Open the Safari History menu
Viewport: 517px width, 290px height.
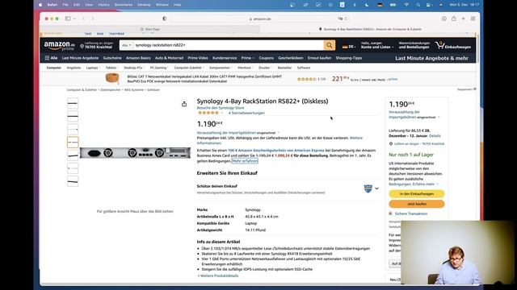tap(103, 5)
